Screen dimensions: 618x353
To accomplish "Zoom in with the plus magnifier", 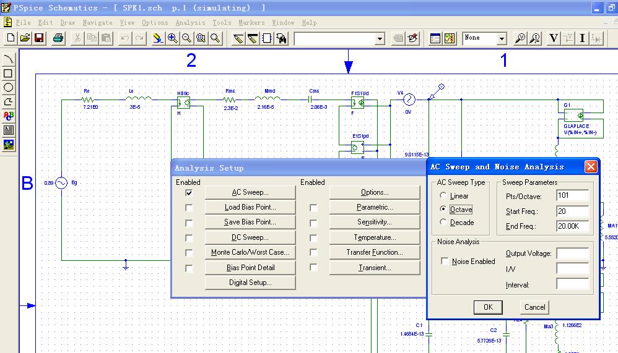I will coord(172,38).
